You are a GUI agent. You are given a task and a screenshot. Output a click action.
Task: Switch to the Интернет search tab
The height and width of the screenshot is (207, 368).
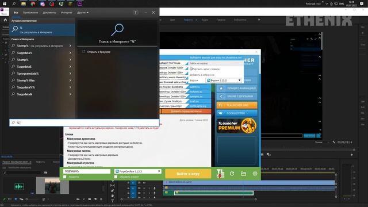[67, 13]
